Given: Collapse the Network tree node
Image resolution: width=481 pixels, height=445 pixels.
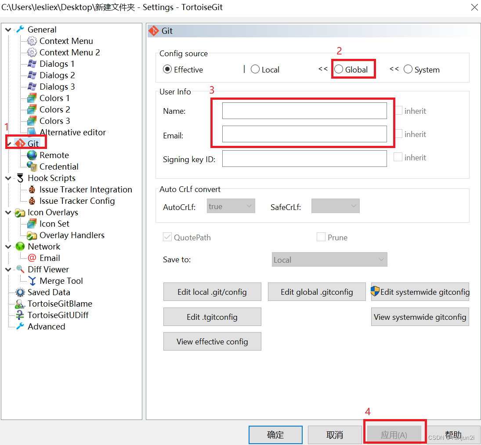Looking at the screenshot, I should pos(8,246).
